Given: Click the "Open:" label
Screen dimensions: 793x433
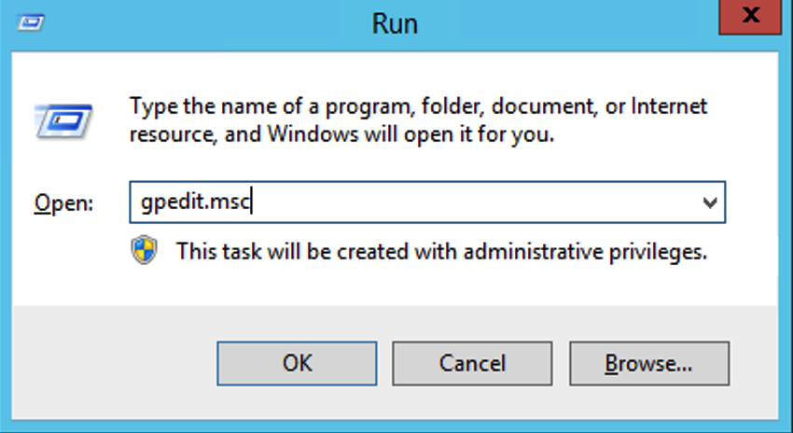Looking at the screenshot, I should [63, 203].
